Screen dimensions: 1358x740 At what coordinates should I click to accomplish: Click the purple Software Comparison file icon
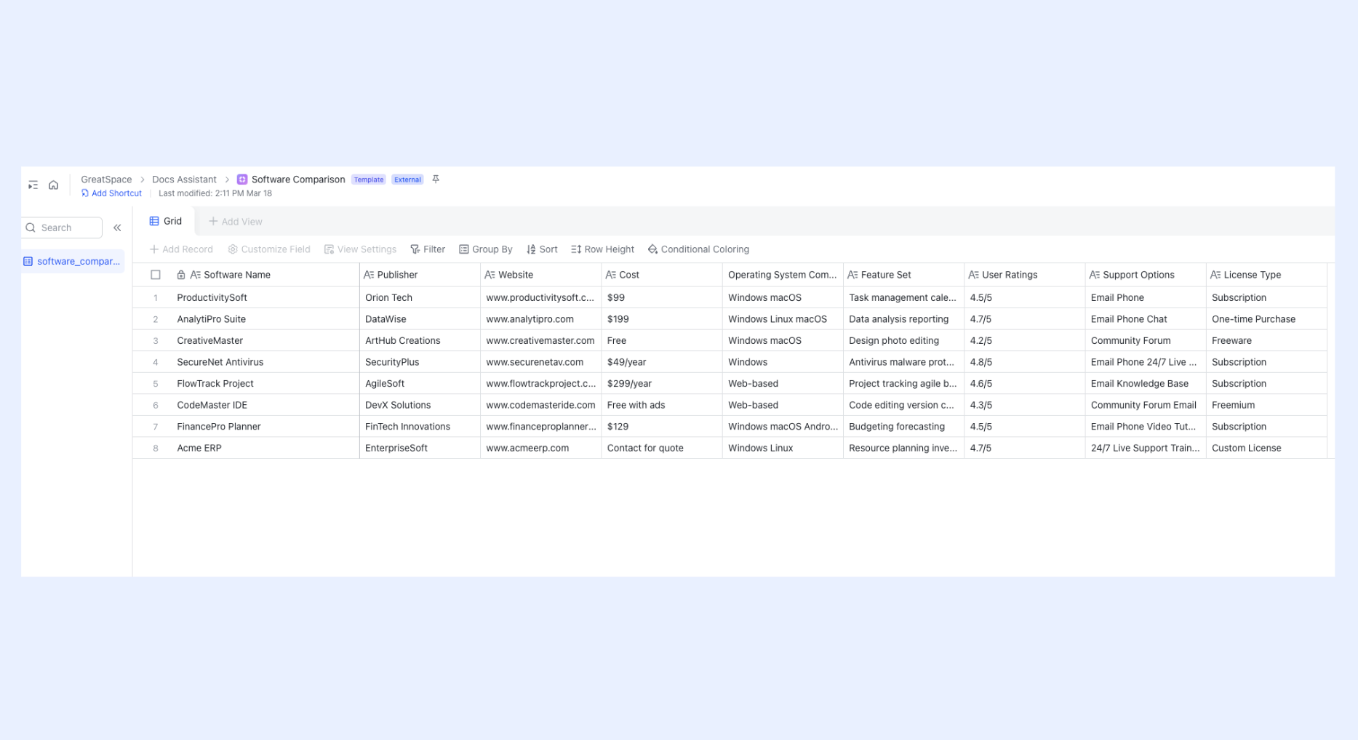[x=242, y=180]
